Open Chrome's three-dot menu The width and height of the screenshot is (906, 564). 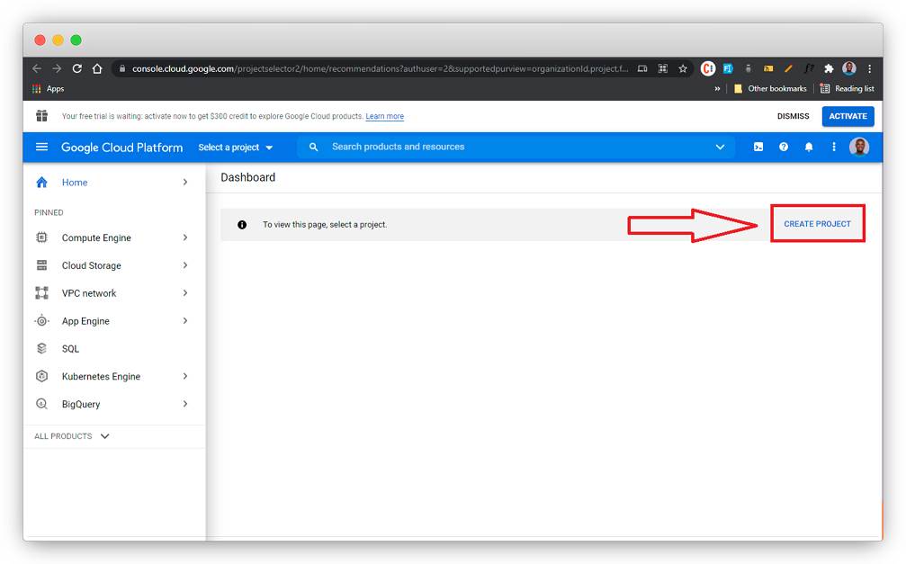870,68
